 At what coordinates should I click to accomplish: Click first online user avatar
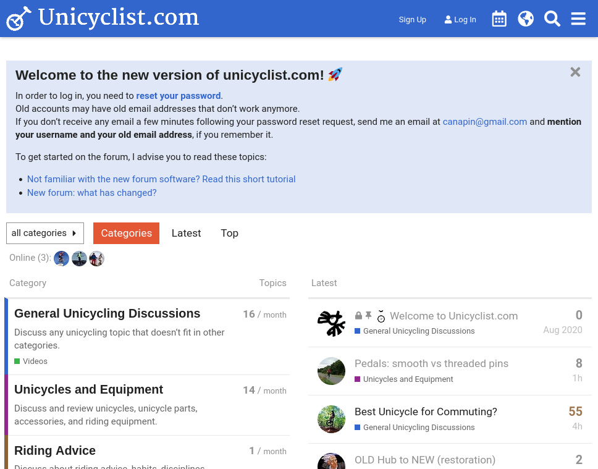[x=61, y=258]
